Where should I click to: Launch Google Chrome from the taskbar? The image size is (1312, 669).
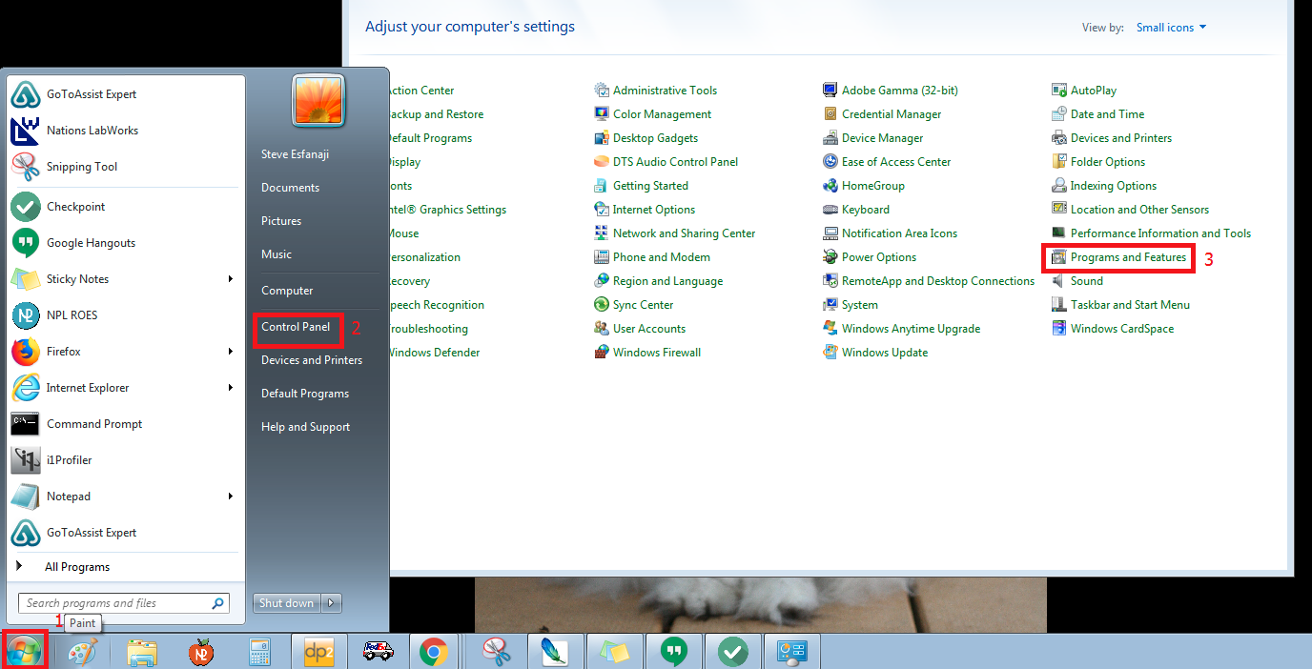point(434,653)
